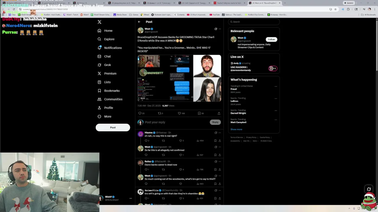Click the X logo in the sidebar
This screenshot has height=212, width=378.
point(100,22)
